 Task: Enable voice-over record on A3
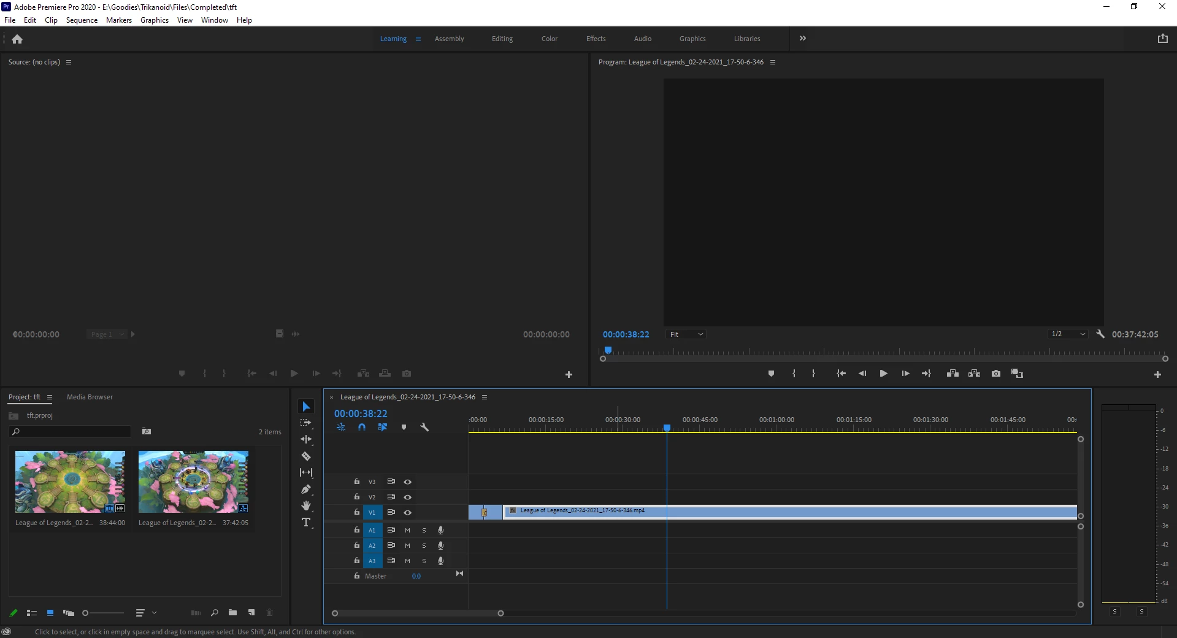(x=440, y=561)
